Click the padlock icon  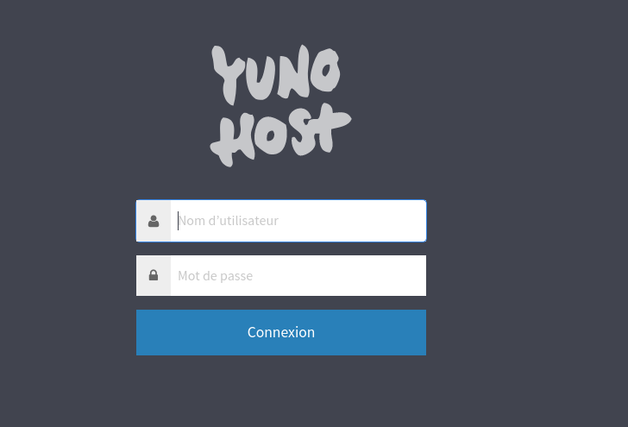(154, 275)
